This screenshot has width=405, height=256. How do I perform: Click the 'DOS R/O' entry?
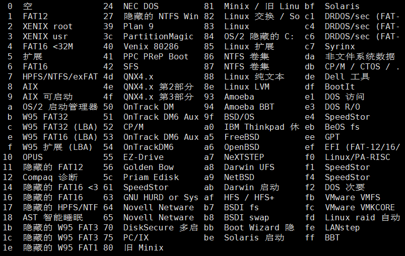(x=343, y=107)
